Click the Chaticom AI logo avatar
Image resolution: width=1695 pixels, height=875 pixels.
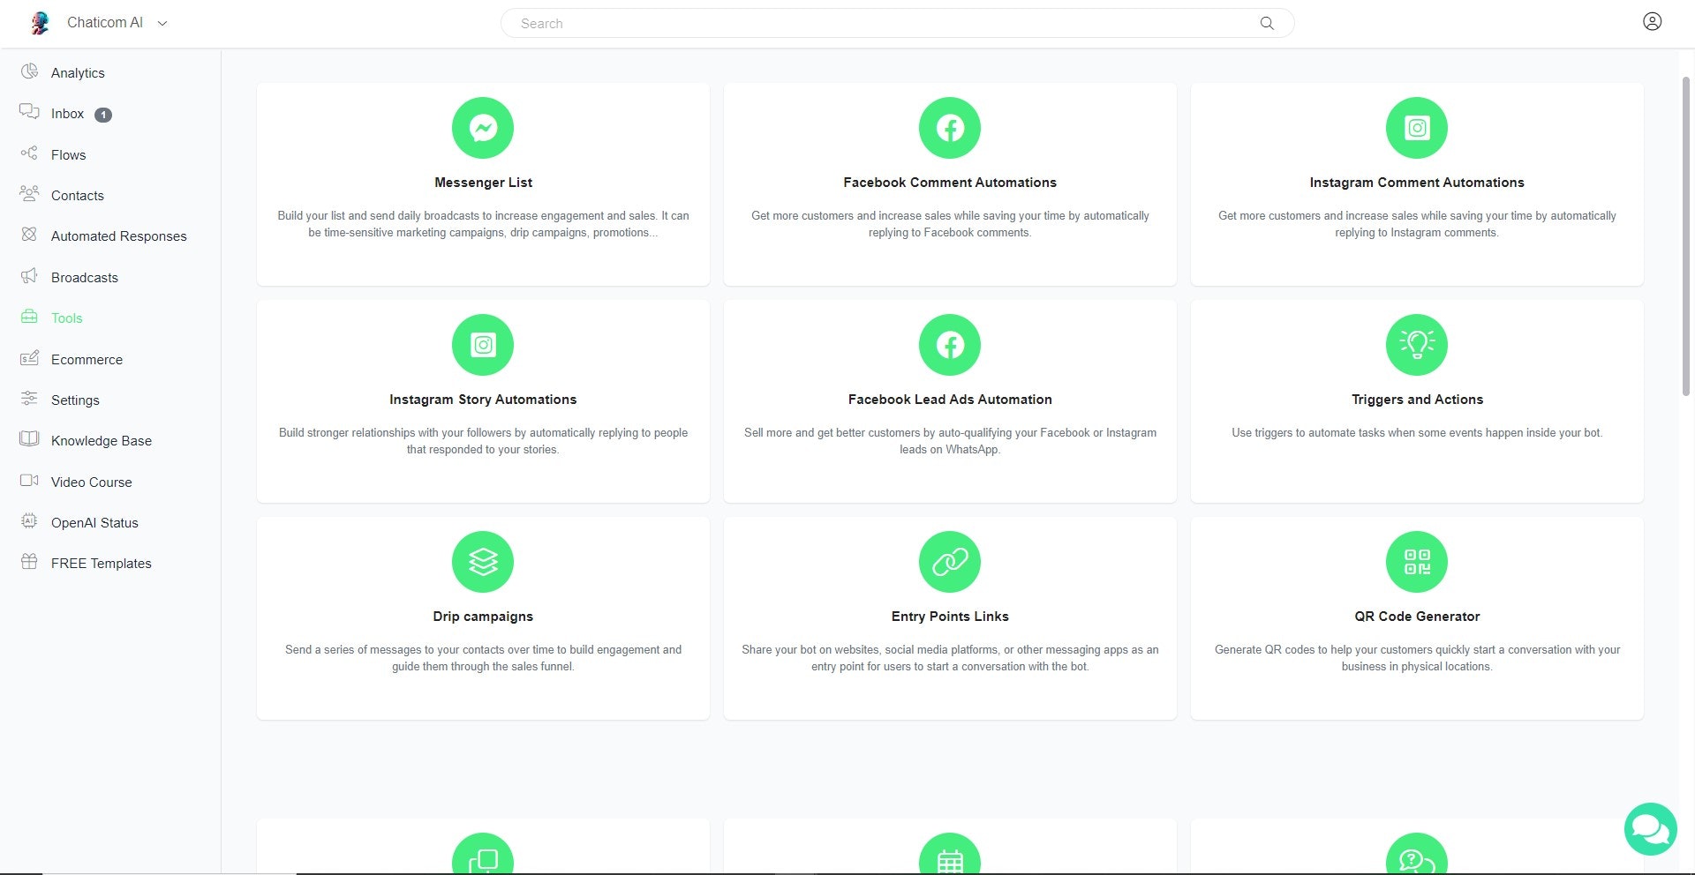[x=40, y=23]
